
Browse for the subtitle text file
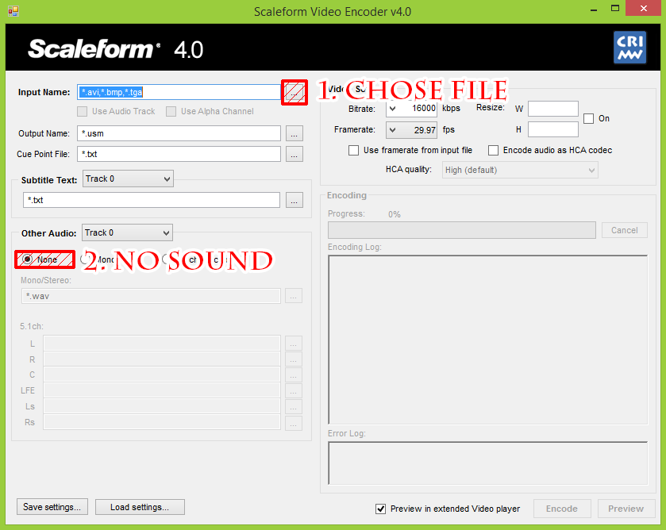click(x=294, y=200)
